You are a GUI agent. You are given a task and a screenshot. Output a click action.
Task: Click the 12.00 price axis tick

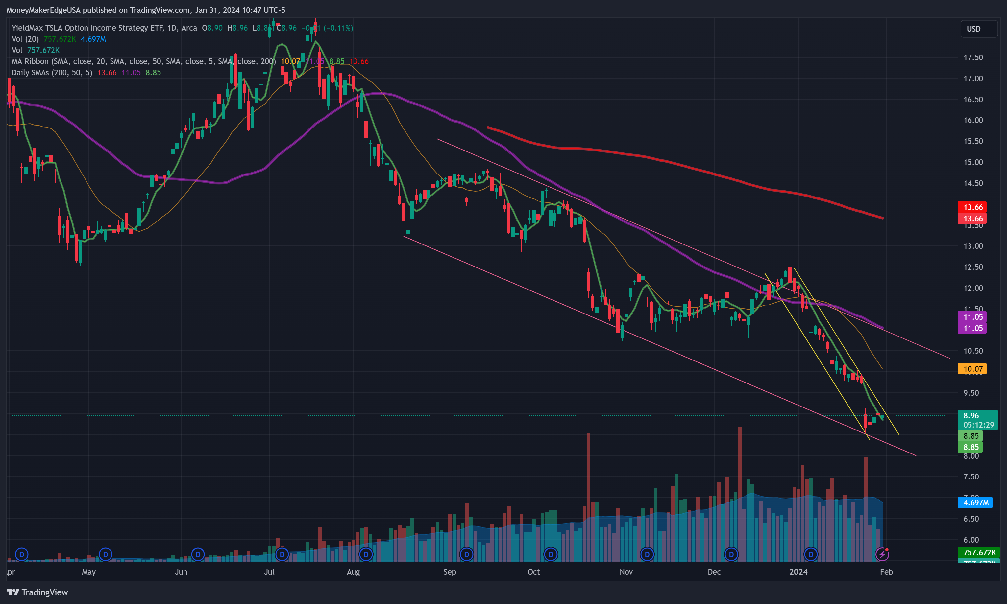click(973, 288)
